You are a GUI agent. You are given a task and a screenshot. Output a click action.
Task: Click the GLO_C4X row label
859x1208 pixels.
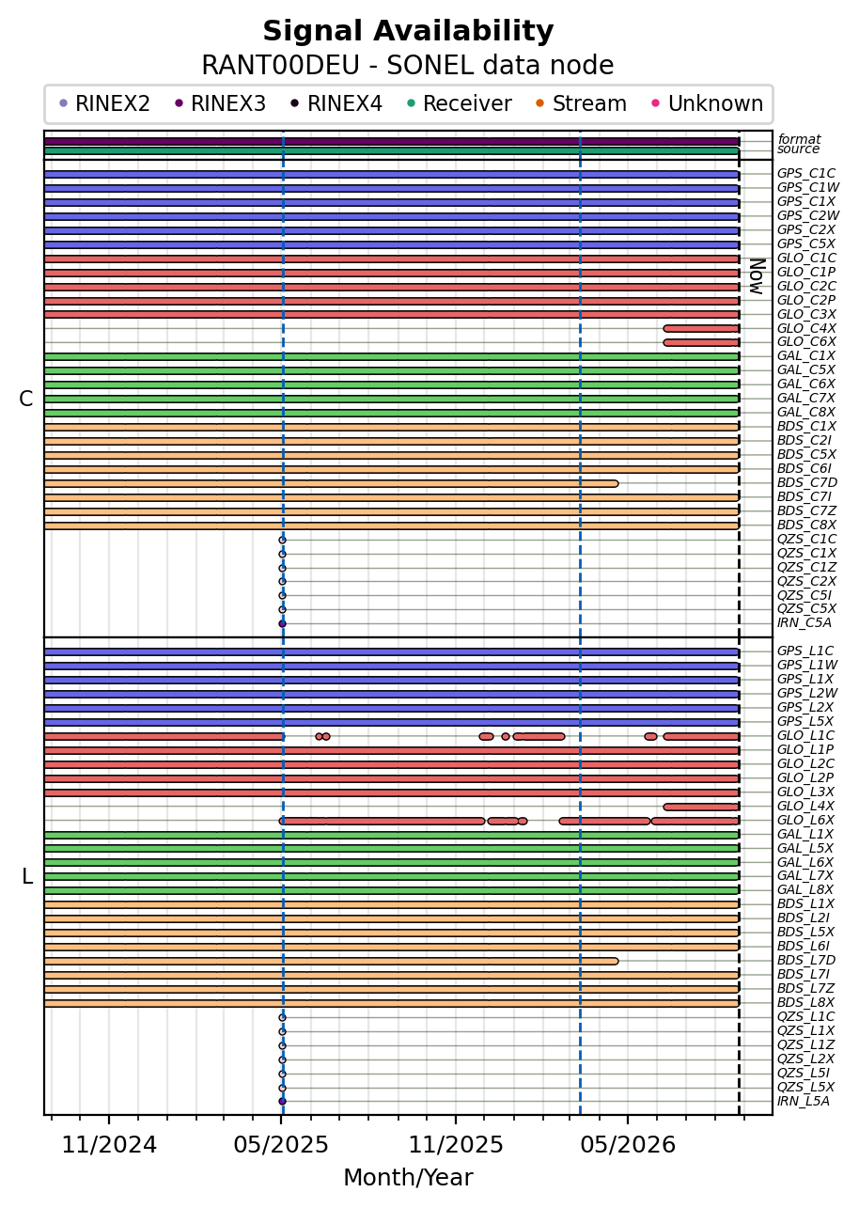click(x=805, y=328)
